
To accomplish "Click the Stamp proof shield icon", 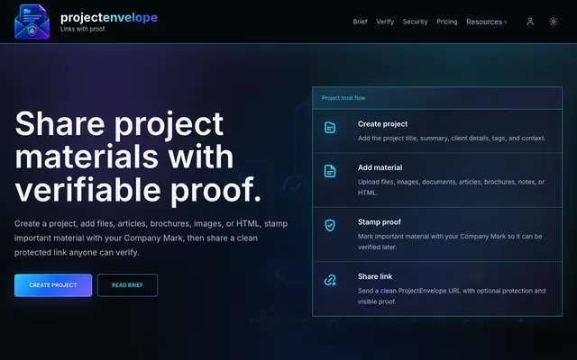I will pyautogui.click(x=330, y=225).
